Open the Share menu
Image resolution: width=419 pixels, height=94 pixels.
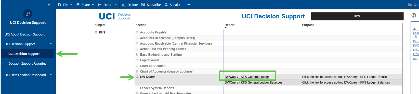pyautogui.click(x=85, y=5)
